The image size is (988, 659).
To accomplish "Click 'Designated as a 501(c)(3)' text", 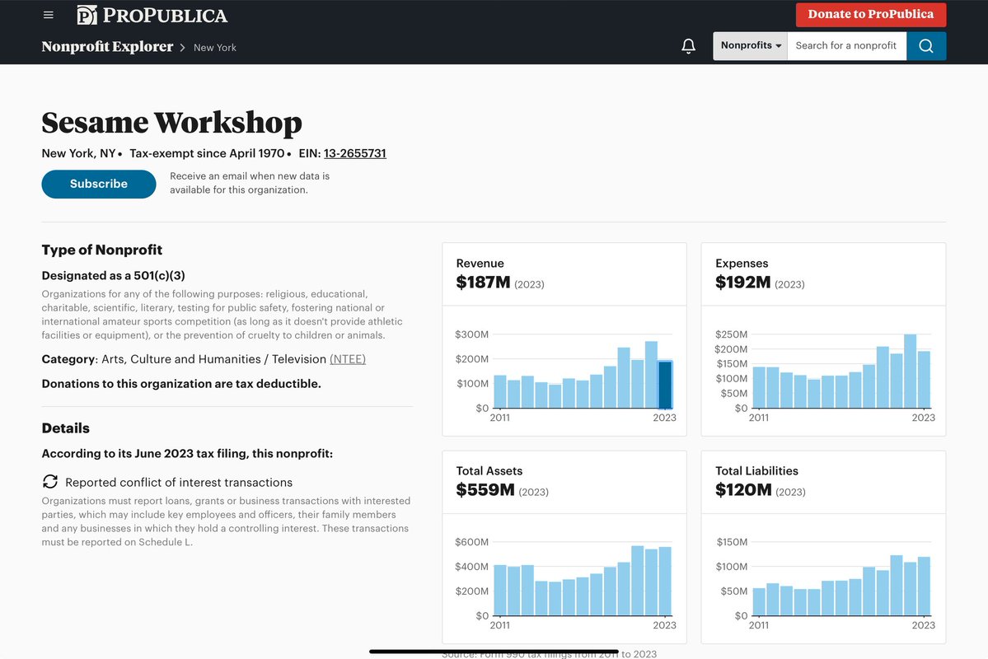I will (114, 275).
